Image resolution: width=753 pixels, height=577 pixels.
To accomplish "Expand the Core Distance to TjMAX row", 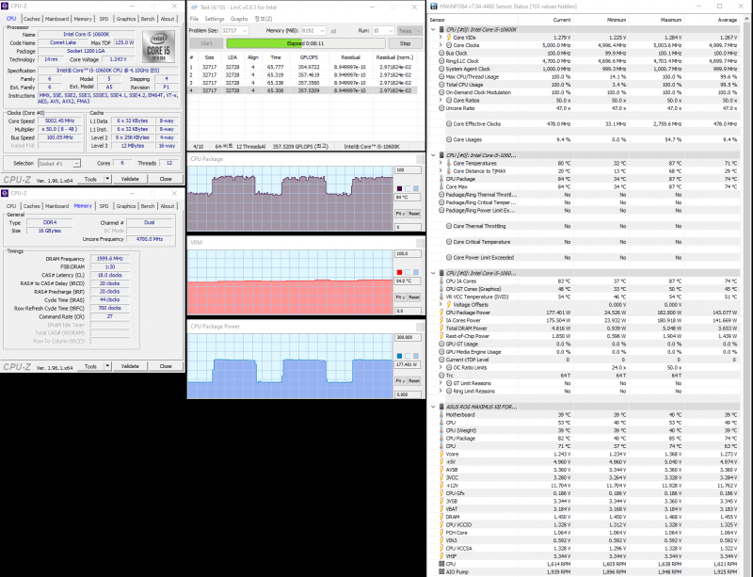I will 441,171.
